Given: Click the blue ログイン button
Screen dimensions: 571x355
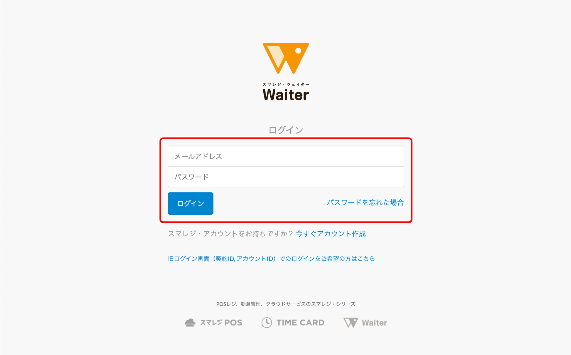Looking at the screenshot, I should point(190,203).
